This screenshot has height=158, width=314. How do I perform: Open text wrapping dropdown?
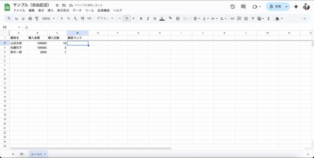(214, 19)
